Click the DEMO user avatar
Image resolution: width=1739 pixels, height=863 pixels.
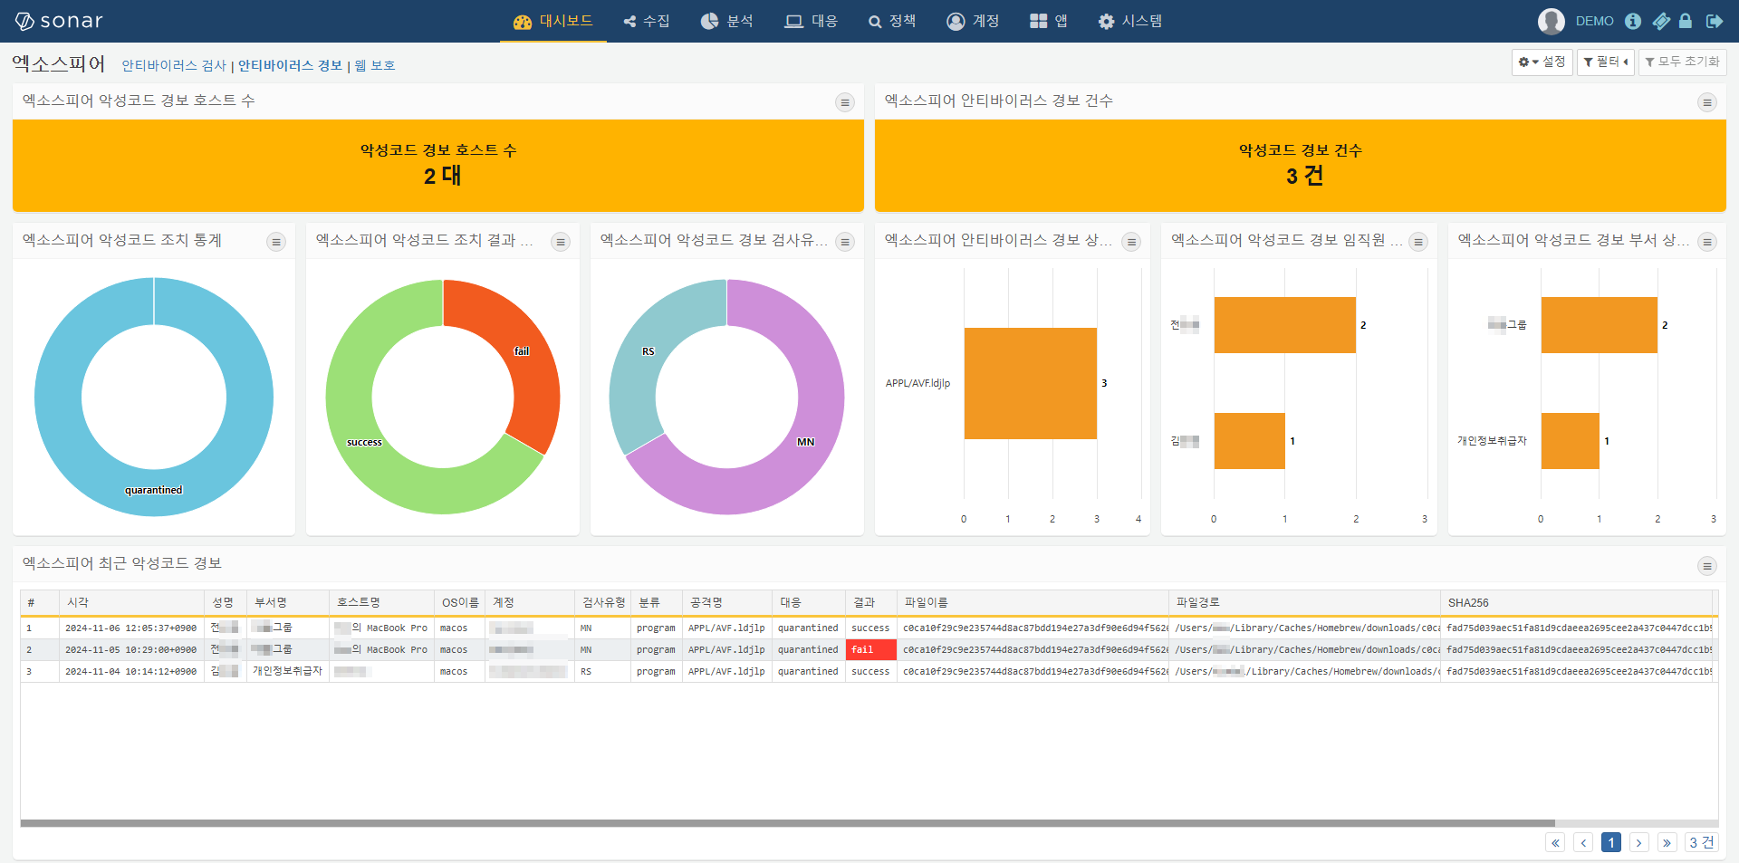[x=1552, y=21]
